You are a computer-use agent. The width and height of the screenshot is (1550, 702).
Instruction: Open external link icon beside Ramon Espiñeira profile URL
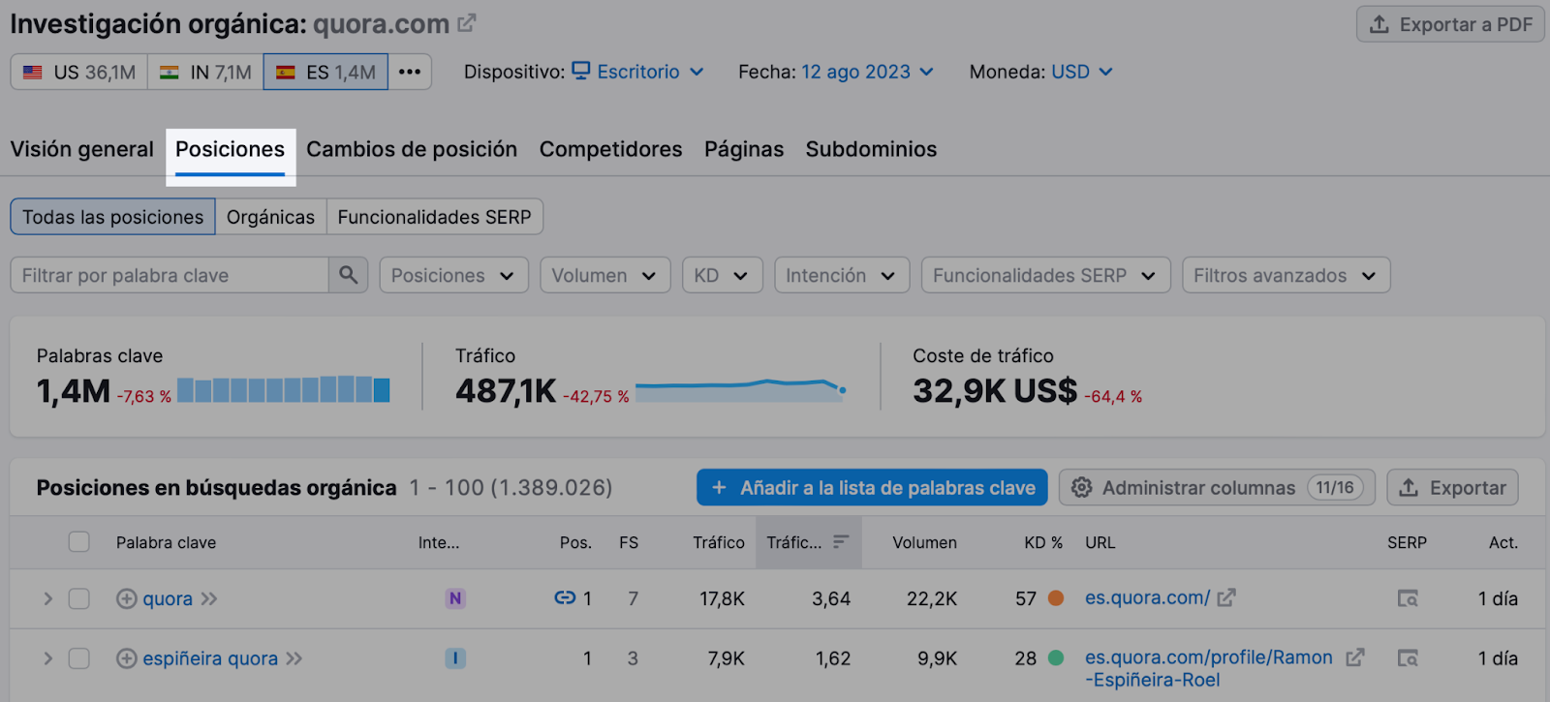1355,656
